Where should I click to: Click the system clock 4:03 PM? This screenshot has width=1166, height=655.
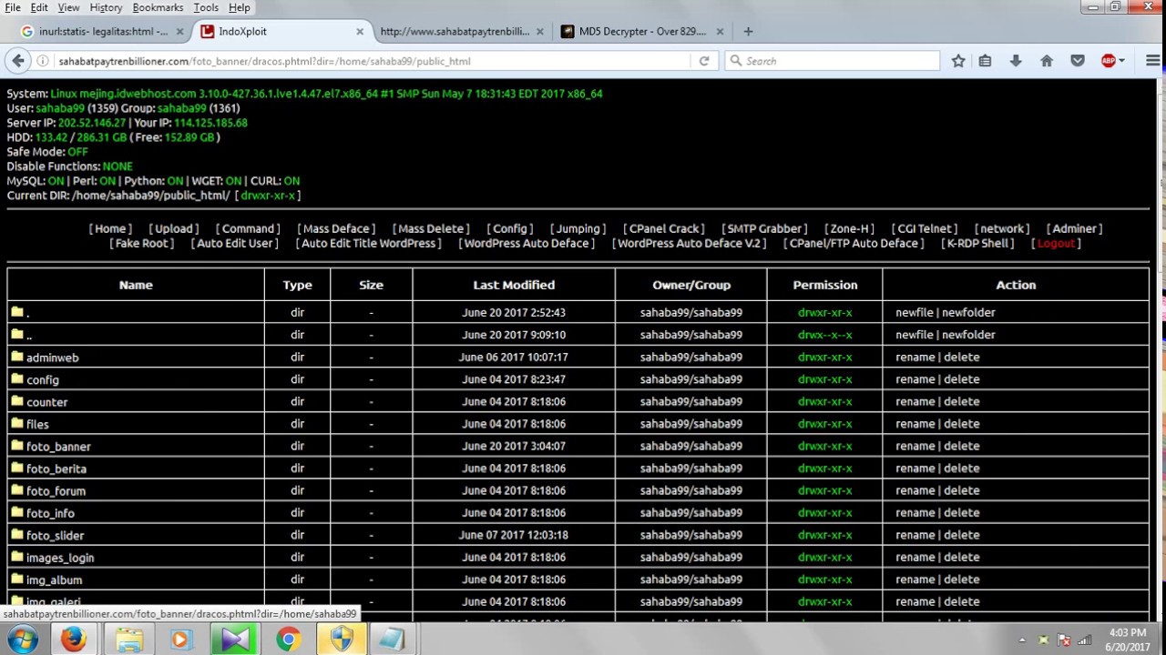pyautogui.click(x=1129, y=633)
